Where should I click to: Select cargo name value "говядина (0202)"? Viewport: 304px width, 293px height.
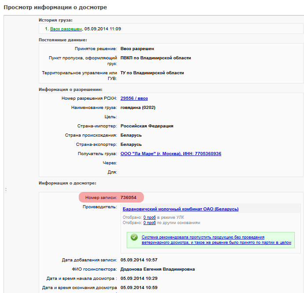[x=138, y=108]
